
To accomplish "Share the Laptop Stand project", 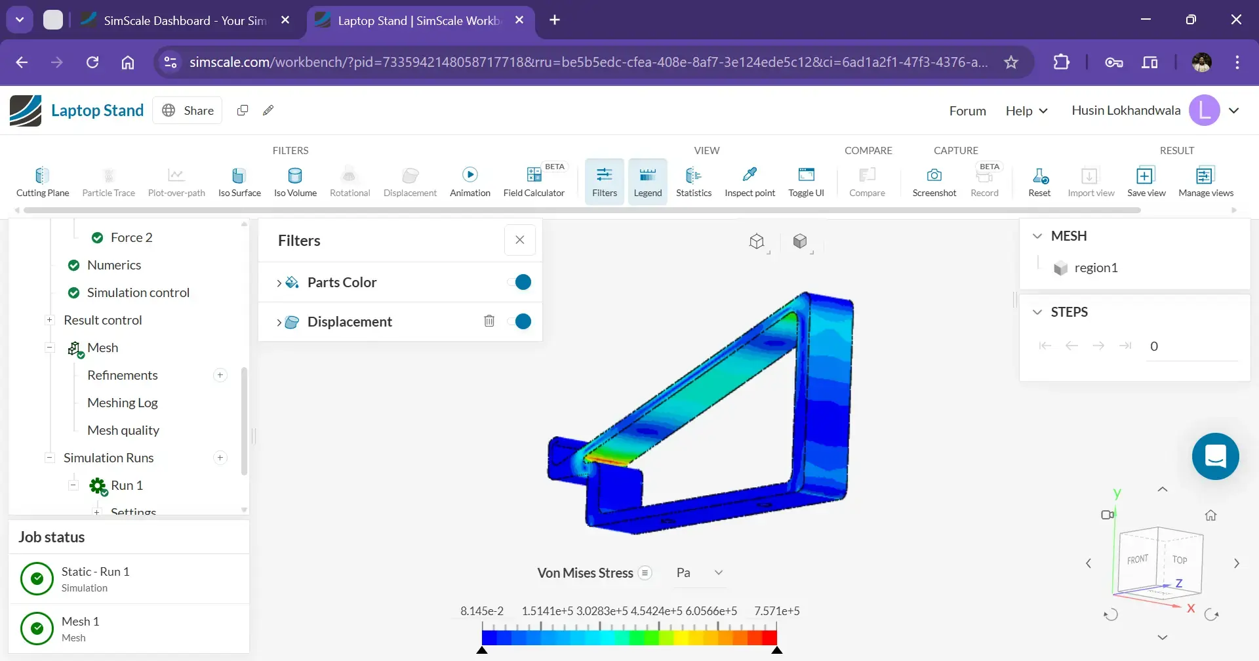I will (x=187, y=110).
